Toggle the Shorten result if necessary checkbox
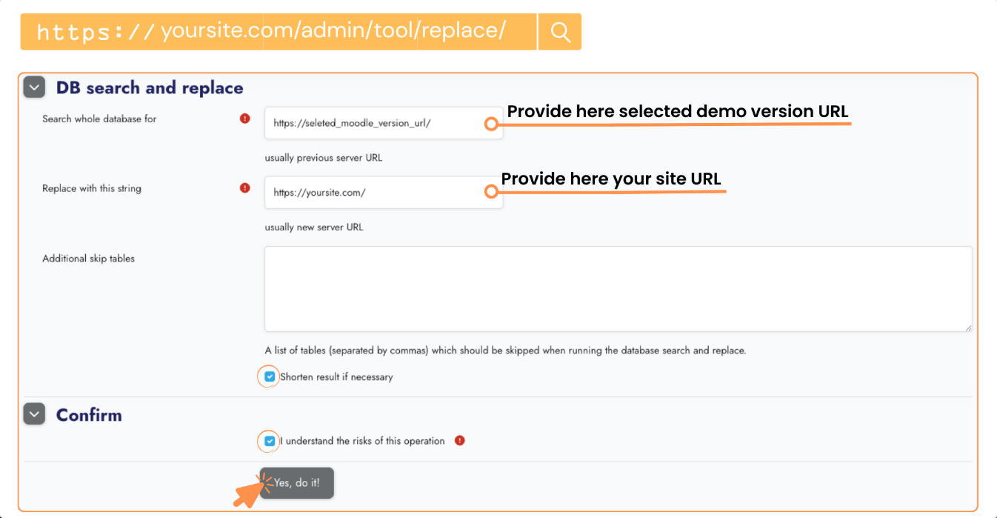 tap(270, 376)
